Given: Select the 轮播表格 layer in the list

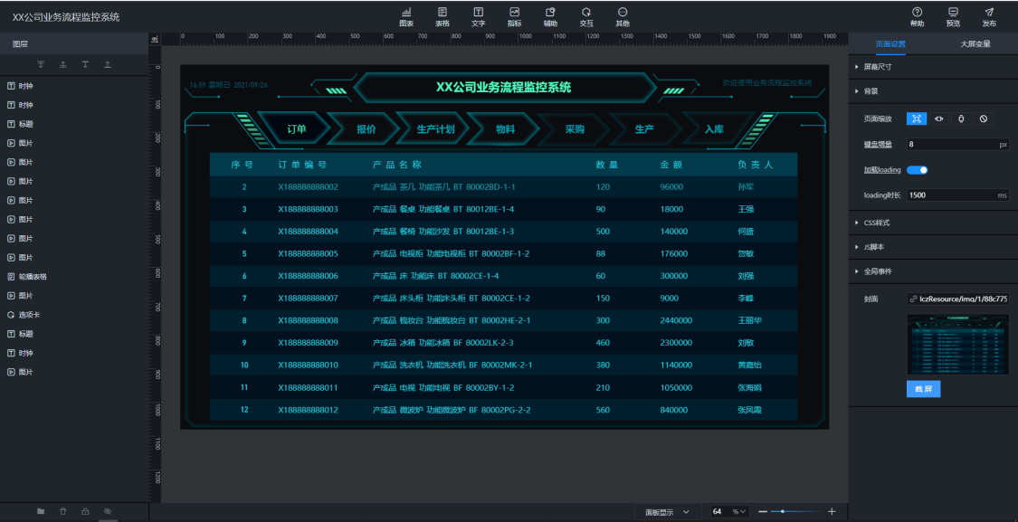Looking at the screenshot, I should (33, 277).
